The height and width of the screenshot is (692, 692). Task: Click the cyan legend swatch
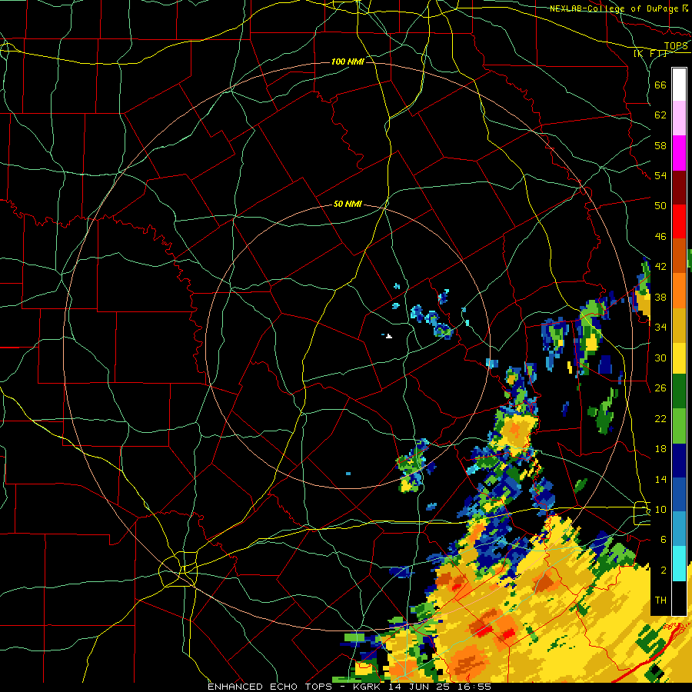[x=679, y=564]
